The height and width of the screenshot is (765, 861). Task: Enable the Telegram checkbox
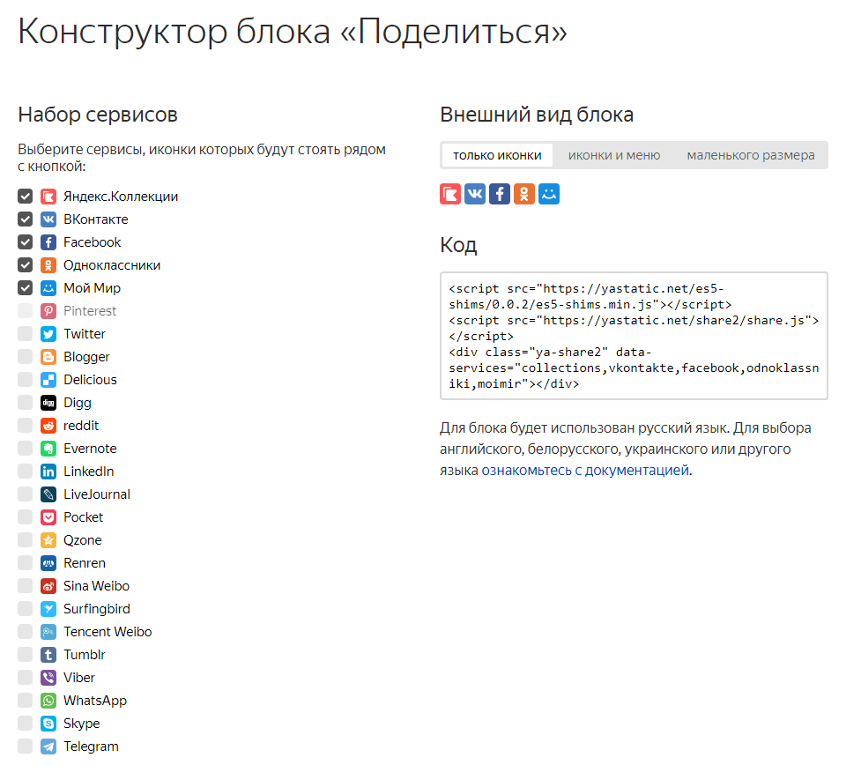click(x=26, y=746)
